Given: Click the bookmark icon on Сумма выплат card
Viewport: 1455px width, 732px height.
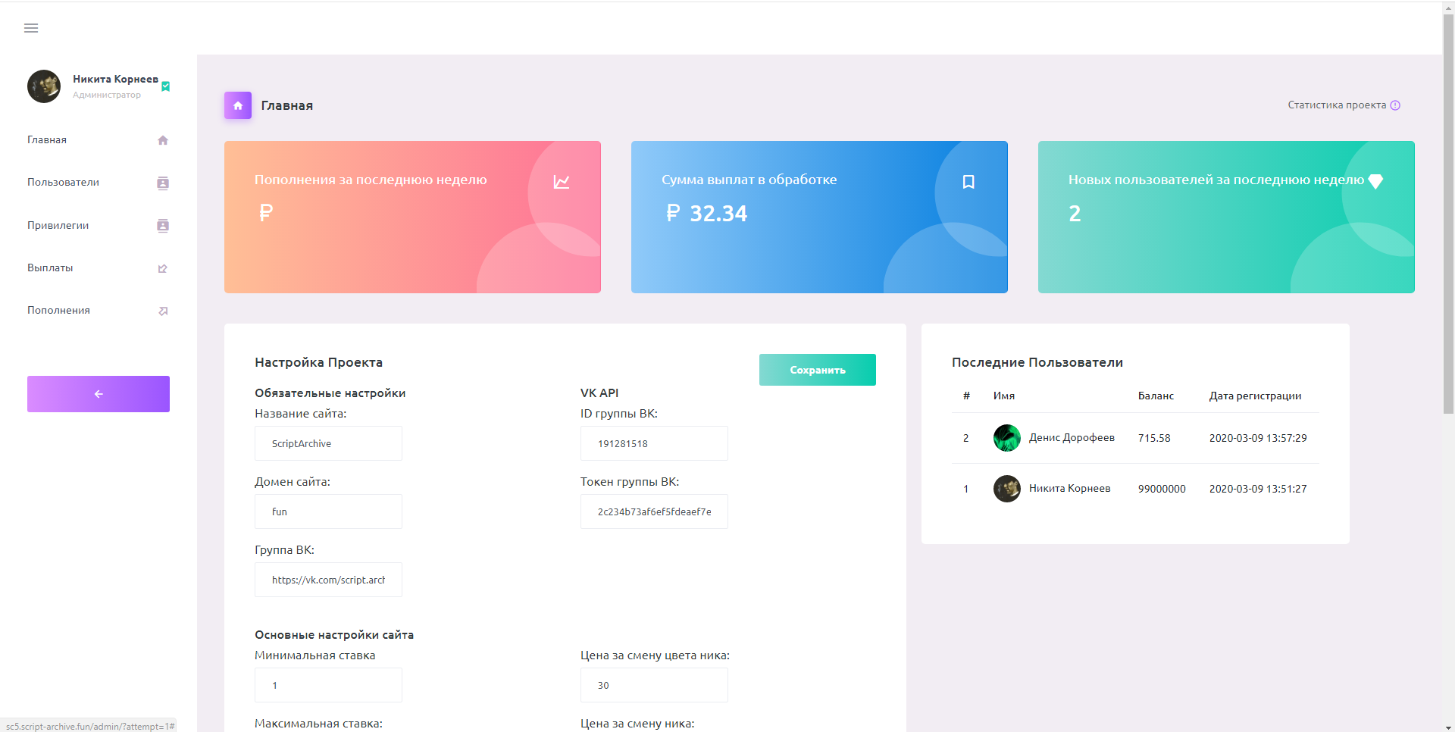Looking at the screenshot, I should pos(968,182).
